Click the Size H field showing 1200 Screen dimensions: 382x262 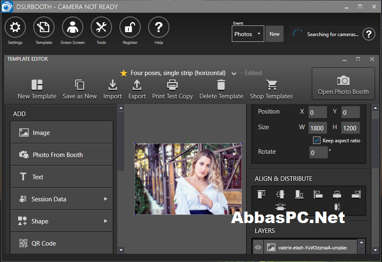pos(350,128)
